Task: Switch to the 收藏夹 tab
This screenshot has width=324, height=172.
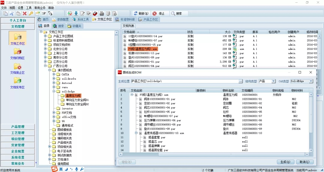Action: click(x=74, y=26)
